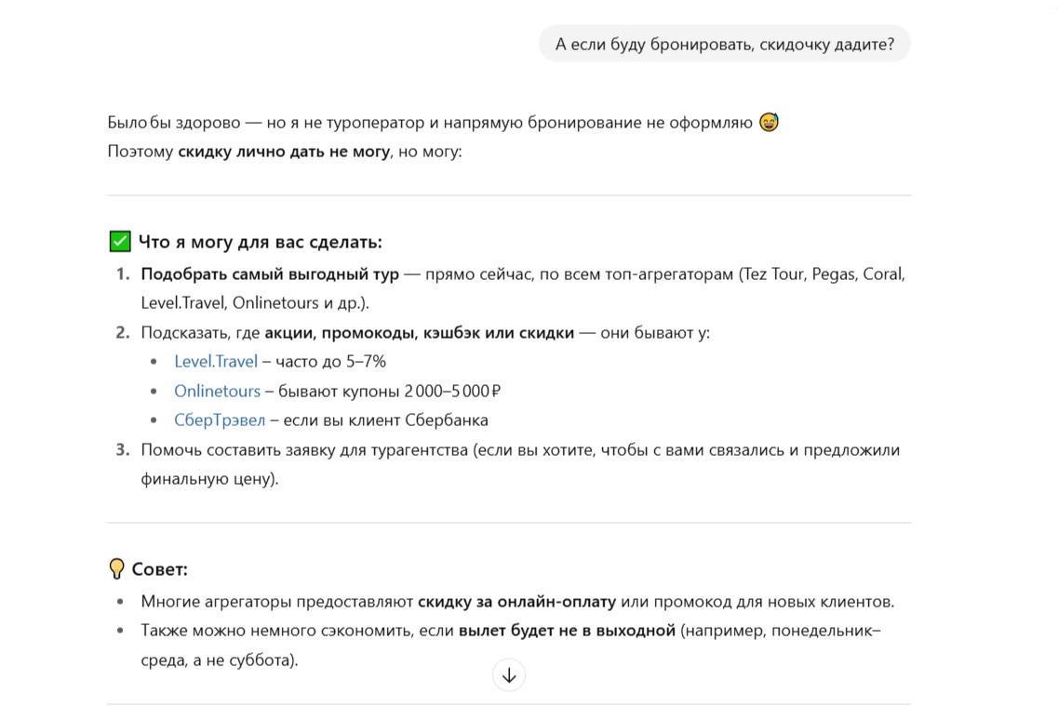This screenshot has height=706, width=1058.
Task: Click the sweat-smile emoji in first reply line
Action: tap(769, 122)
